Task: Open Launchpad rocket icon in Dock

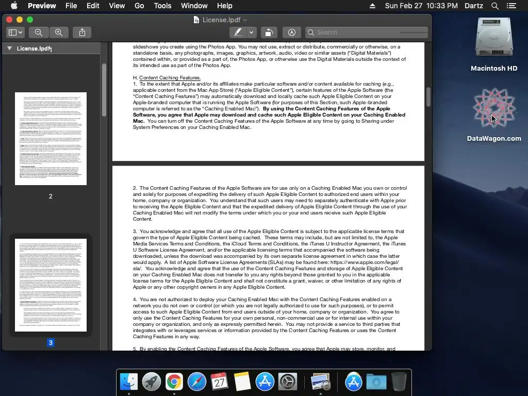Action: pos(152,382)
